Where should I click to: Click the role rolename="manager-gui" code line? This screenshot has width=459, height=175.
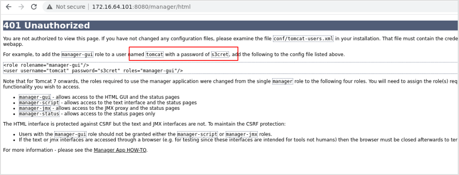(46, 65)
